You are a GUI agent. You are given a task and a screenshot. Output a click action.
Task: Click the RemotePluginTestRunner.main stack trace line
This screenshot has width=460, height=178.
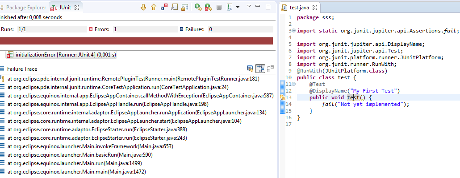(x=134, y=79)
